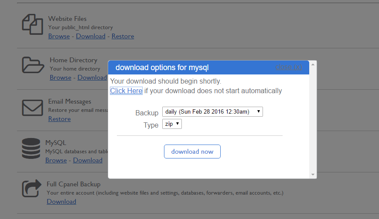379x219 pixels.
Task: Restore Email Messages
Action: pyautogui.click(x=59, y=119)
